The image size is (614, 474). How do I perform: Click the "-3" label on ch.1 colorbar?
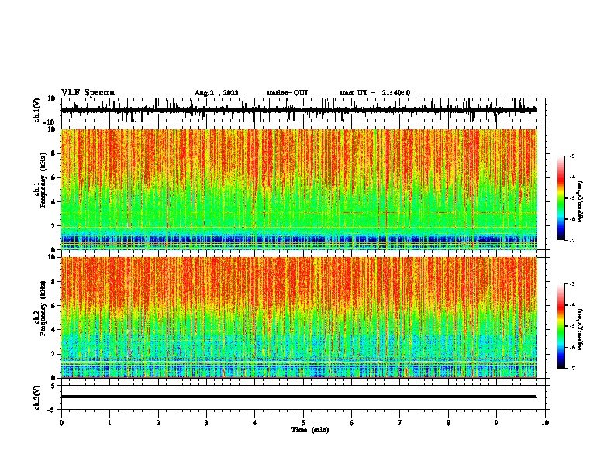click(x=571, y=156)
